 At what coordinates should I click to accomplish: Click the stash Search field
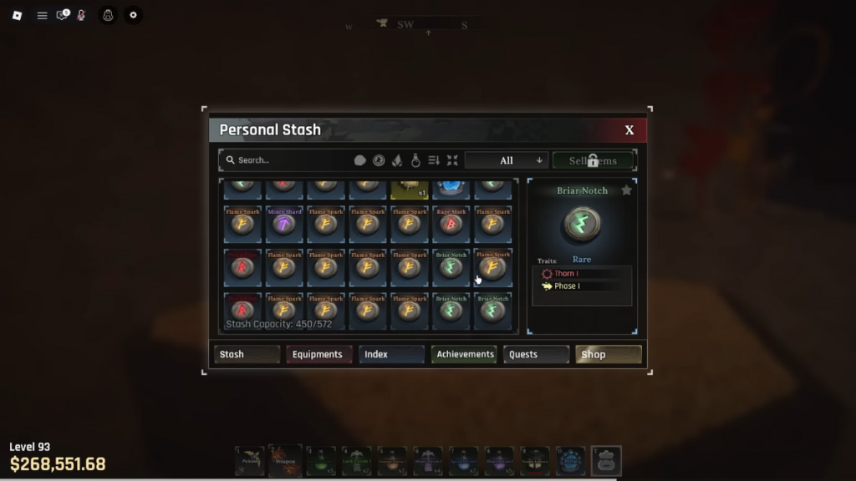point(287,160)
